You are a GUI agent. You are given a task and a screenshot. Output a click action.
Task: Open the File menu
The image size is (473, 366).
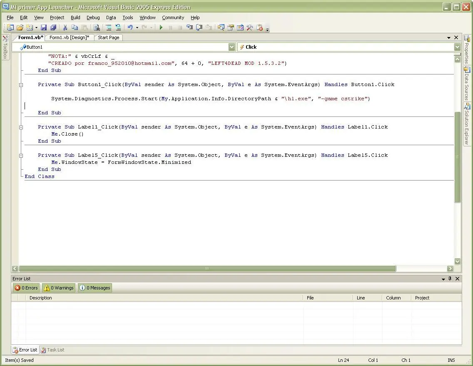pyautogui.click(x=10, y=17)
